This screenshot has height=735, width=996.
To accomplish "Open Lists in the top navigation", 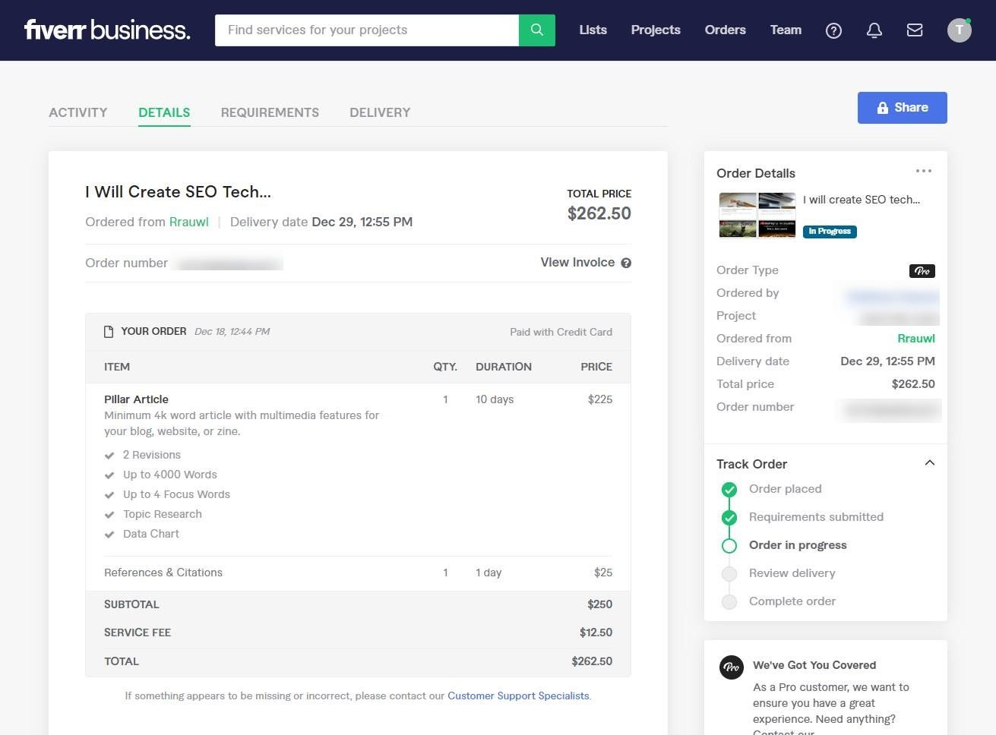I will (x=593, y=30).
